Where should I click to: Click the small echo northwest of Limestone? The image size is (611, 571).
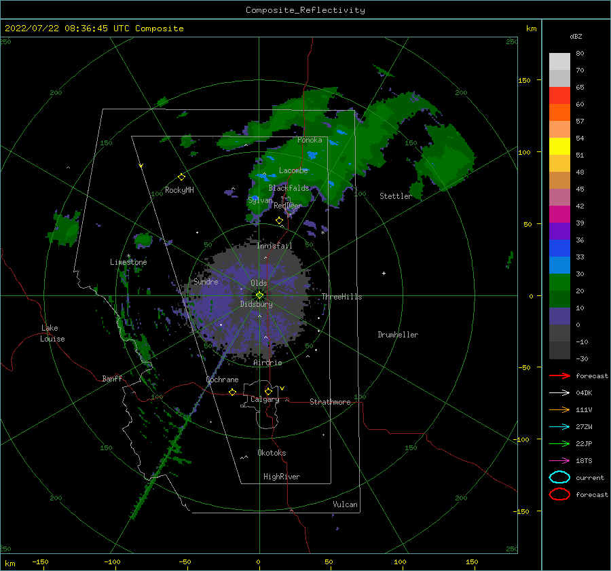tap(143, 240)
